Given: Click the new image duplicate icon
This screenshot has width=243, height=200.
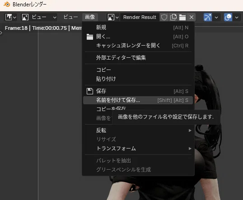Looking at the screenshot, I should 173,17.
